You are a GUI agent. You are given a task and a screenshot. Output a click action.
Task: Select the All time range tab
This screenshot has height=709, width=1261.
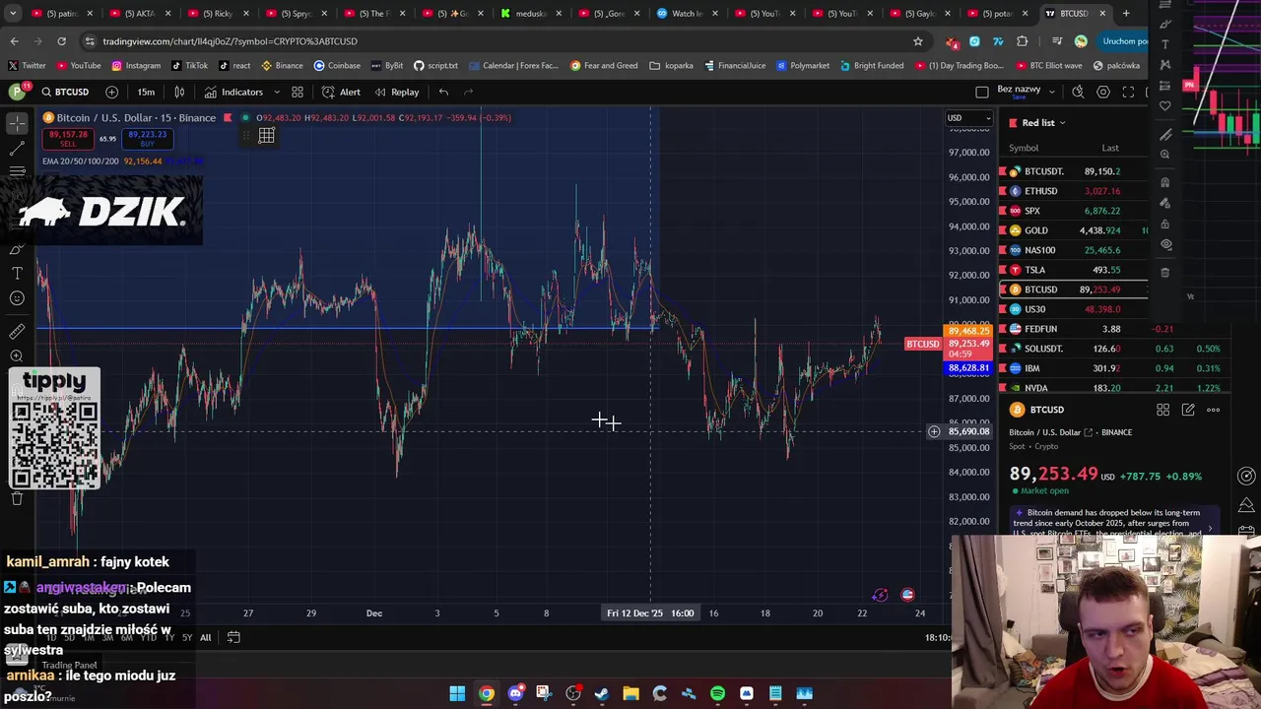[x=205, y=637]
